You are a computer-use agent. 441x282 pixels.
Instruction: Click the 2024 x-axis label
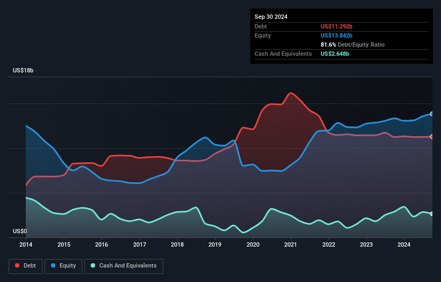404,244
